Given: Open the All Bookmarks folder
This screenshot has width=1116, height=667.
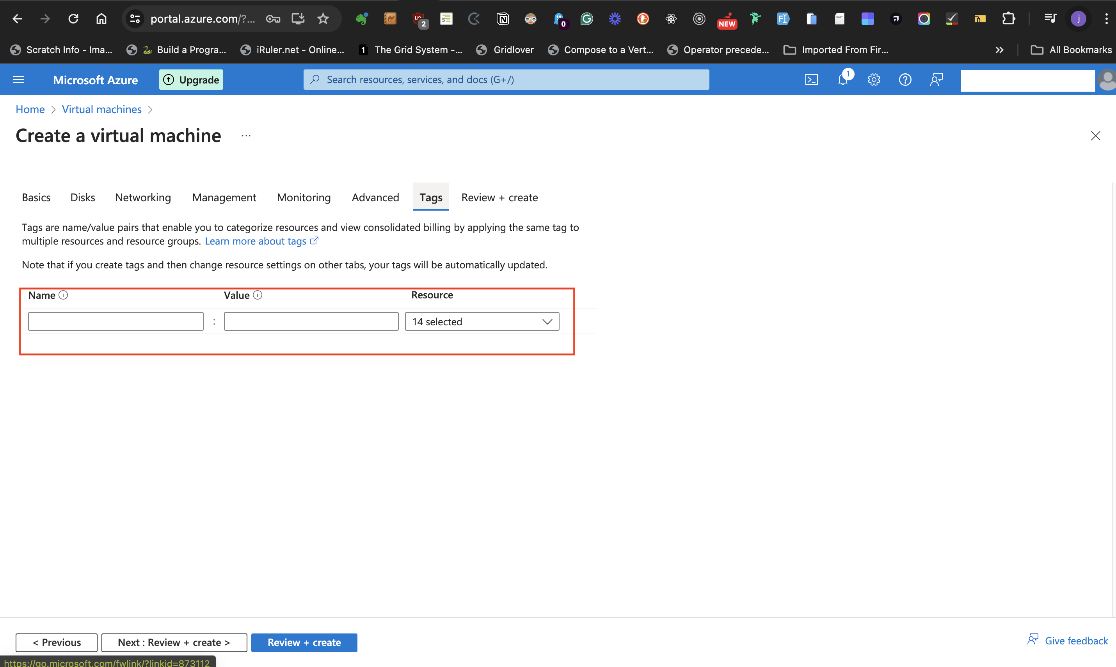Looking at the screenshot, I should (1071, 50).
